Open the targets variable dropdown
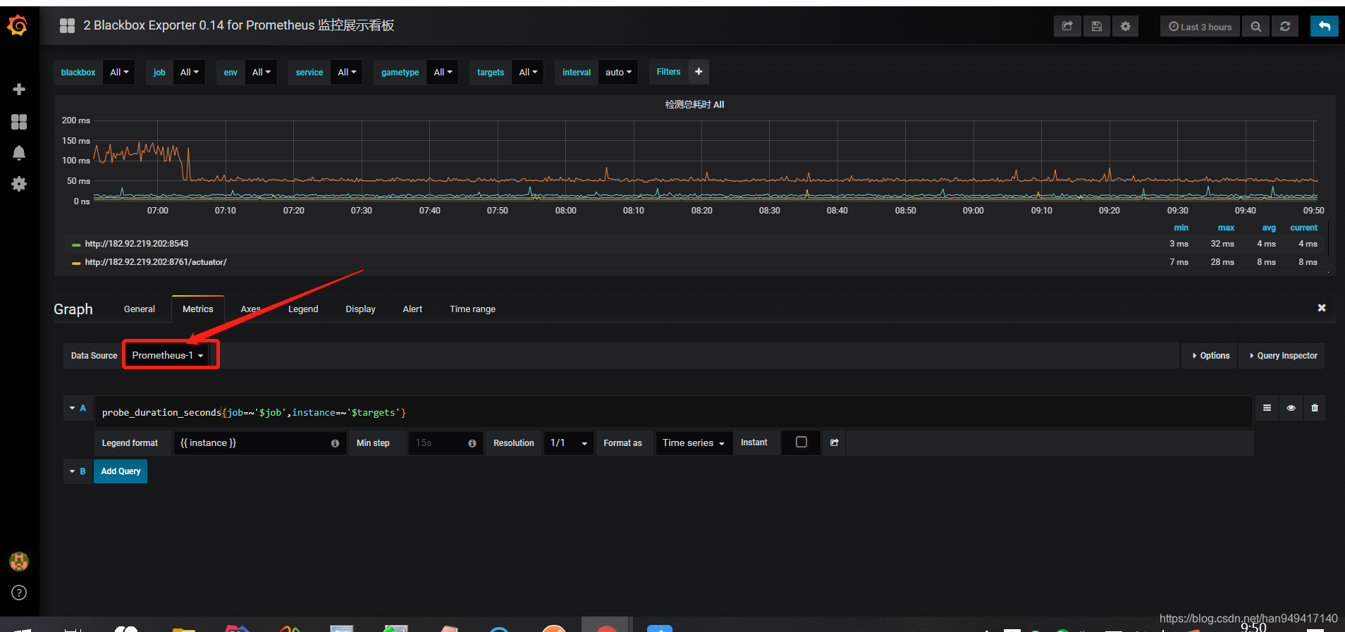1345x632 pixels. (x=528, y=73)
